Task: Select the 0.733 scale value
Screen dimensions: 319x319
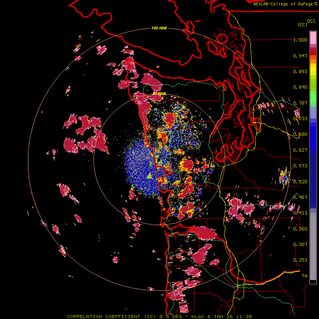Action: tap(300, 119)
